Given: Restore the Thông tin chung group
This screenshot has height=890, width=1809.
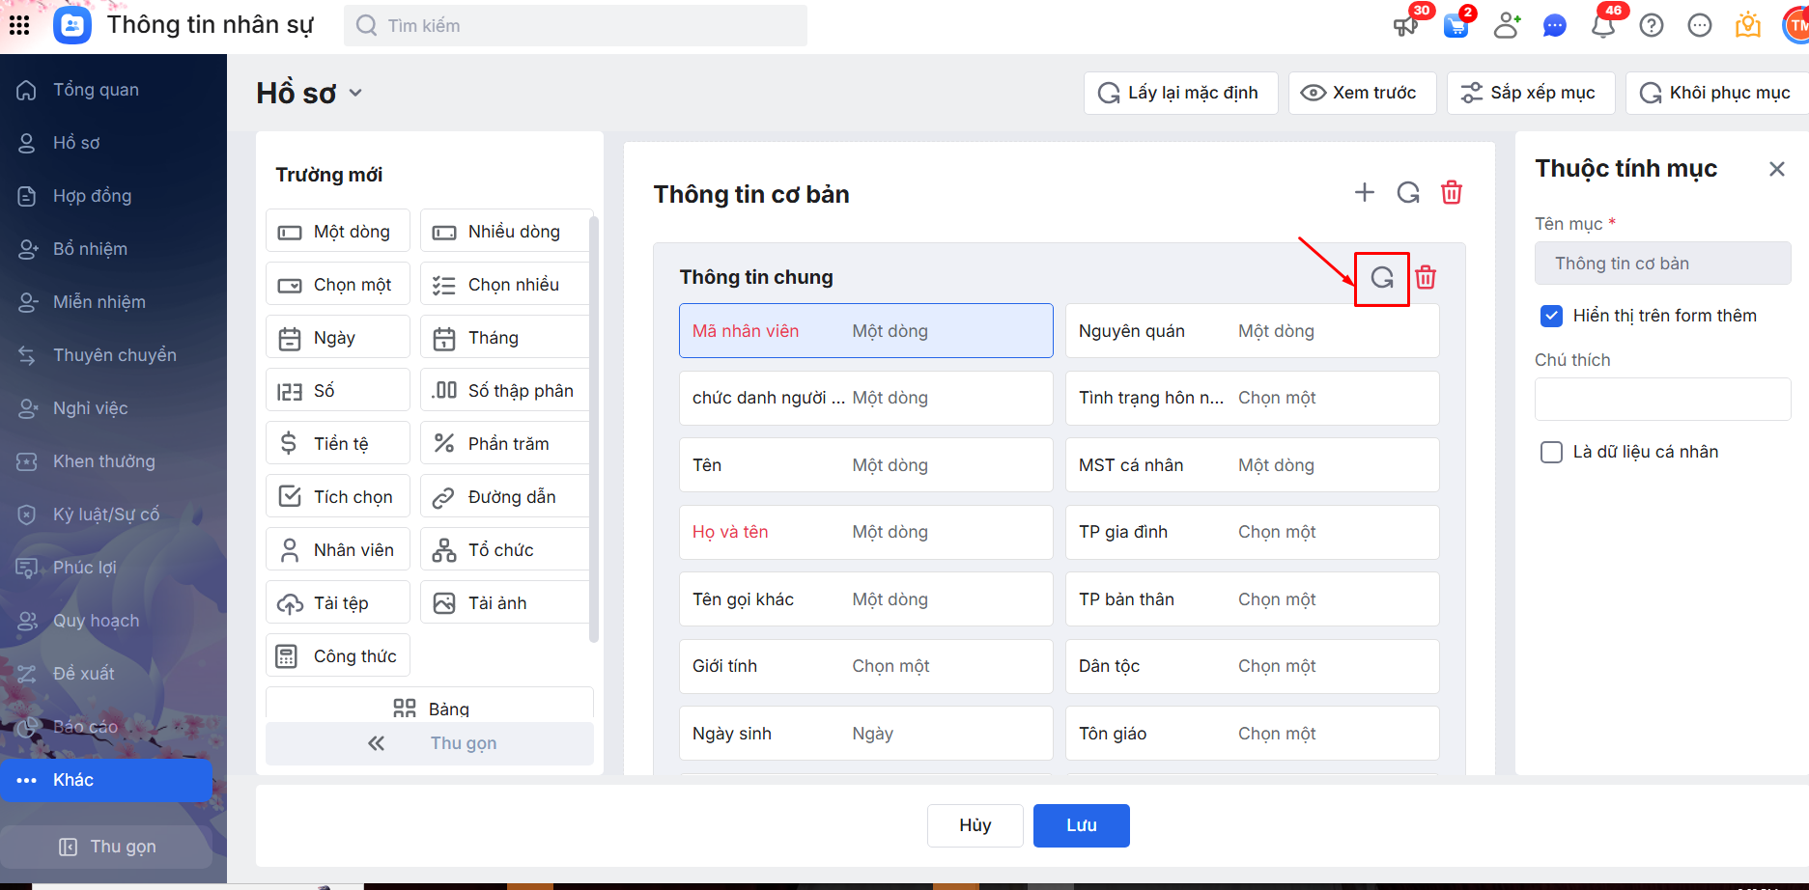Looking at the screenshot, I should tap(1382, 278).
